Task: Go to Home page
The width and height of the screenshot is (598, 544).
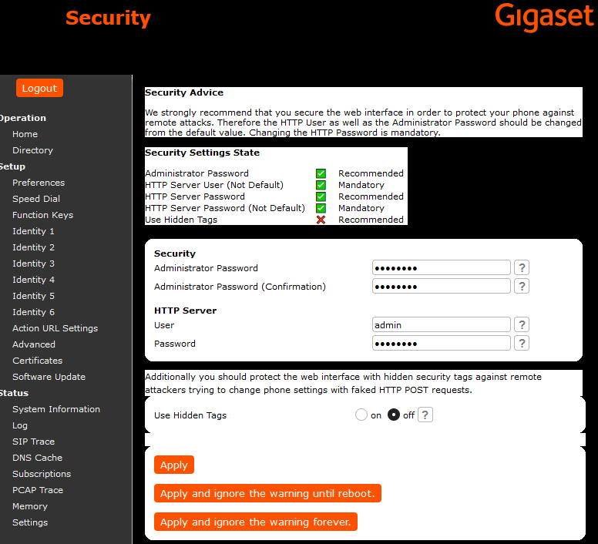Action: click(x=25, y=134)
